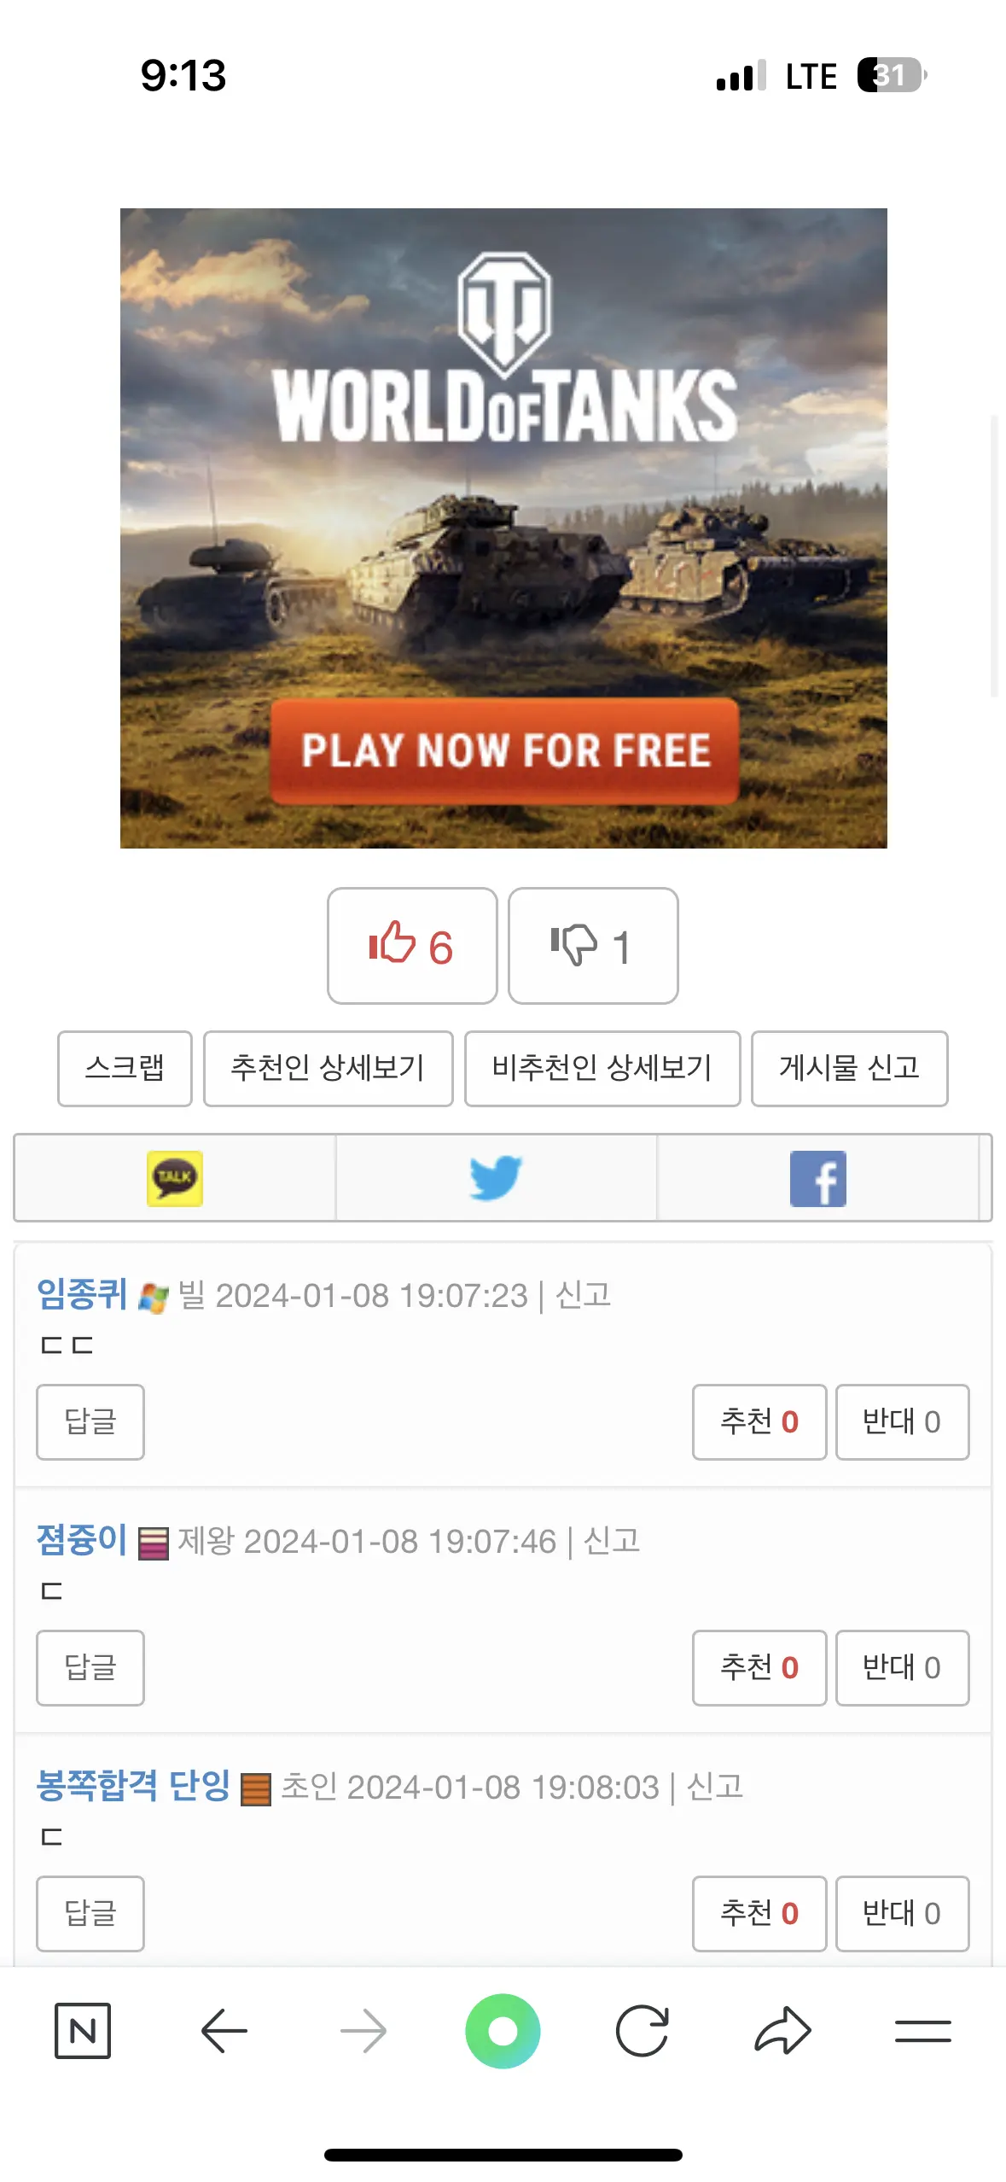
Task: Open the profile of user 임종퀴
Action: click(82, 1295)
